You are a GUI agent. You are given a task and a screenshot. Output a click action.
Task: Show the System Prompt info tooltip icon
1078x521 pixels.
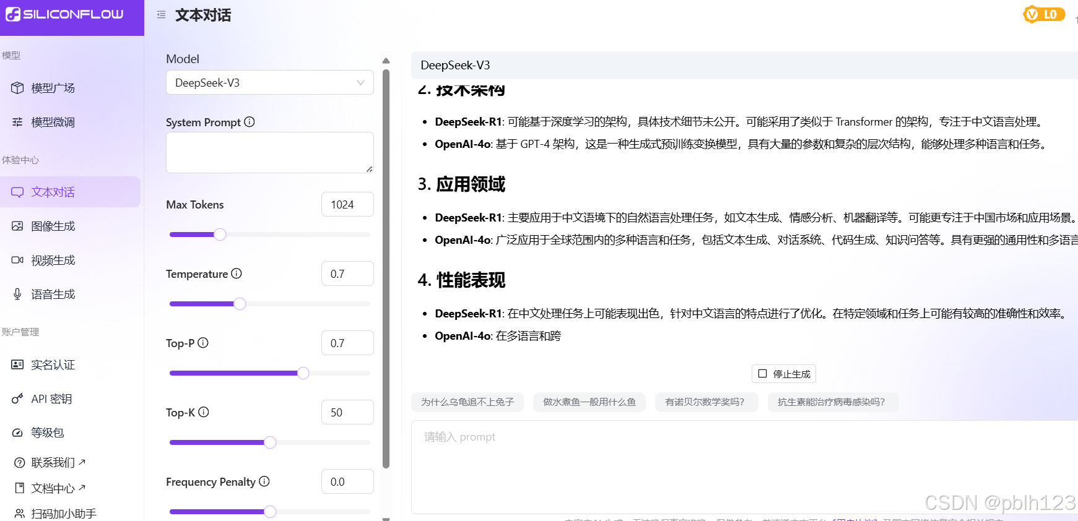point(250,122)
